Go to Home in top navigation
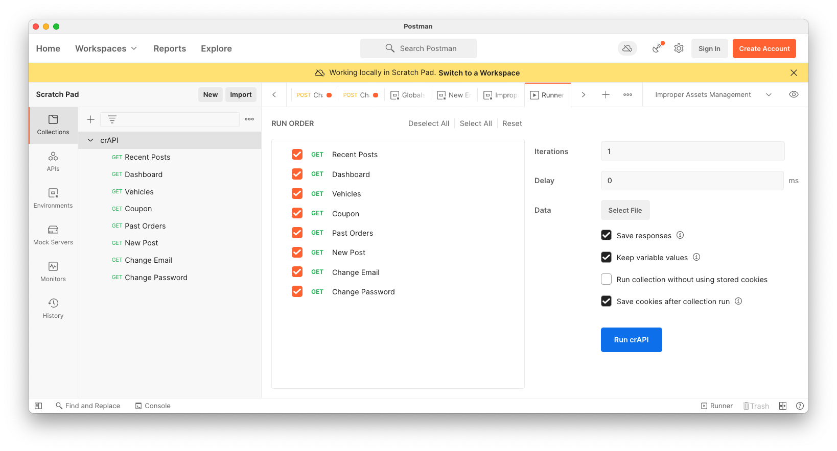Image resolution: width=837 pixels, height=451 pixels. tap(48, 48)
